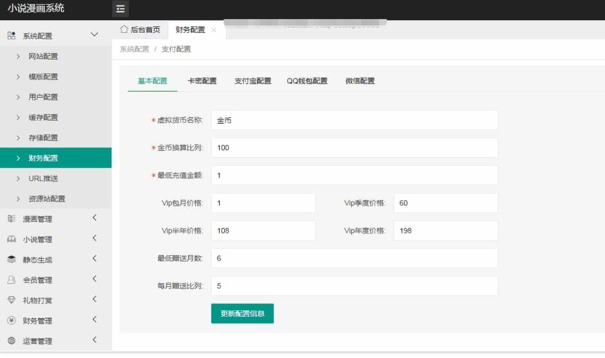This screenshot has height=358, width=605.
Task: Open the 微信配置 tab
Action: [x=360, y=81]
